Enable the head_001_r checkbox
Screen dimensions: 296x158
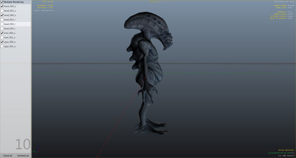tap(2, 20)
